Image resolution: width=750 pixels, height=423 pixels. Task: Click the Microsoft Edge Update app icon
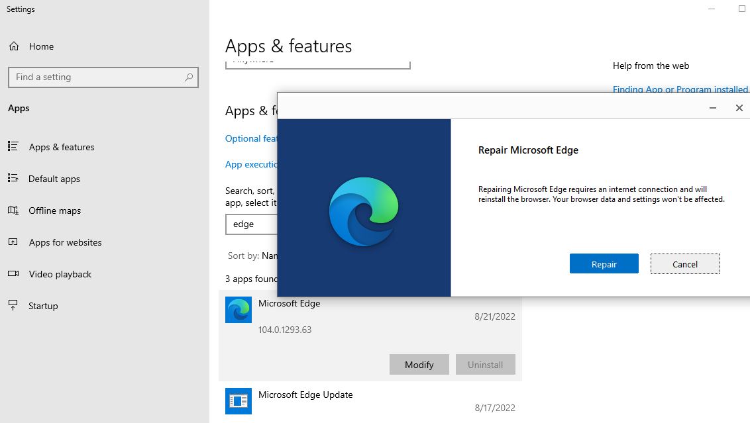click(x=239, y=401)
